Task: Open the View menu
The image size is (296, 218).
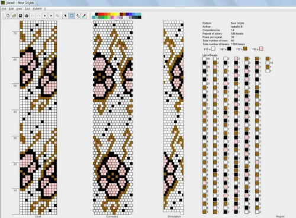Action: coord(19,9)
